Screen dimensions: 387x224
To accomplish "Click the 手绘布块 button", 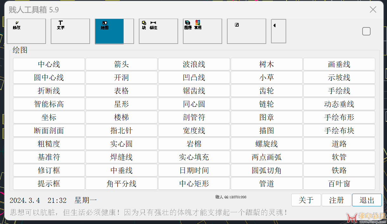I will [x=339, y=130].
